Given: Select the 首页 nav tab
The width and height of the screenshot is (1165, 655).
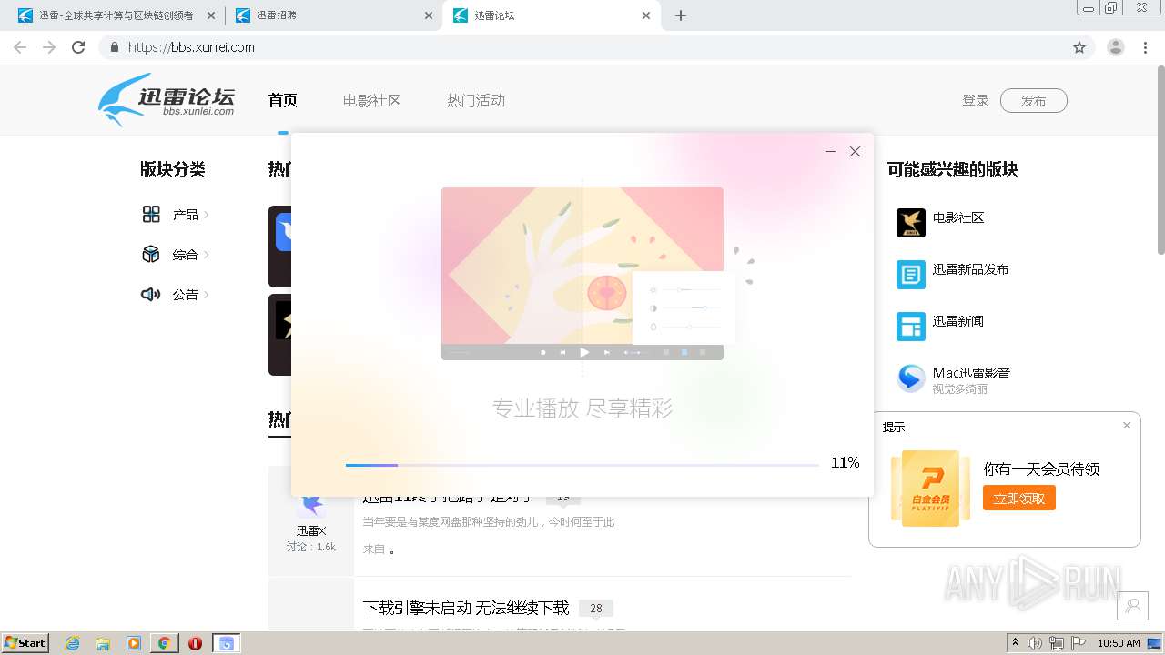Looking at the screenshot, I should 283,101.
